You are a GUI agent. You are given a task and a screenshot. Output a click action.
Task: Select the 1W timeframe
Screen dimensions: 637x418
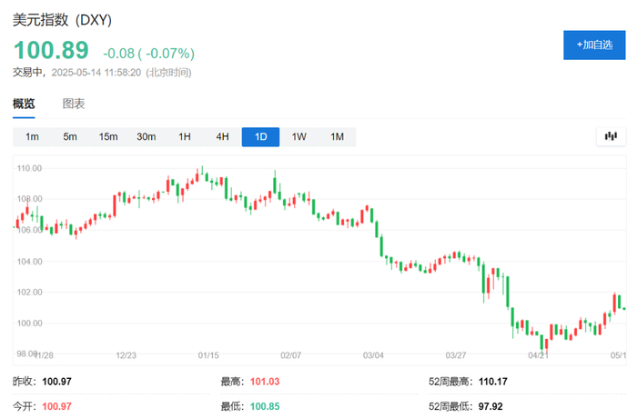point(298,137)
